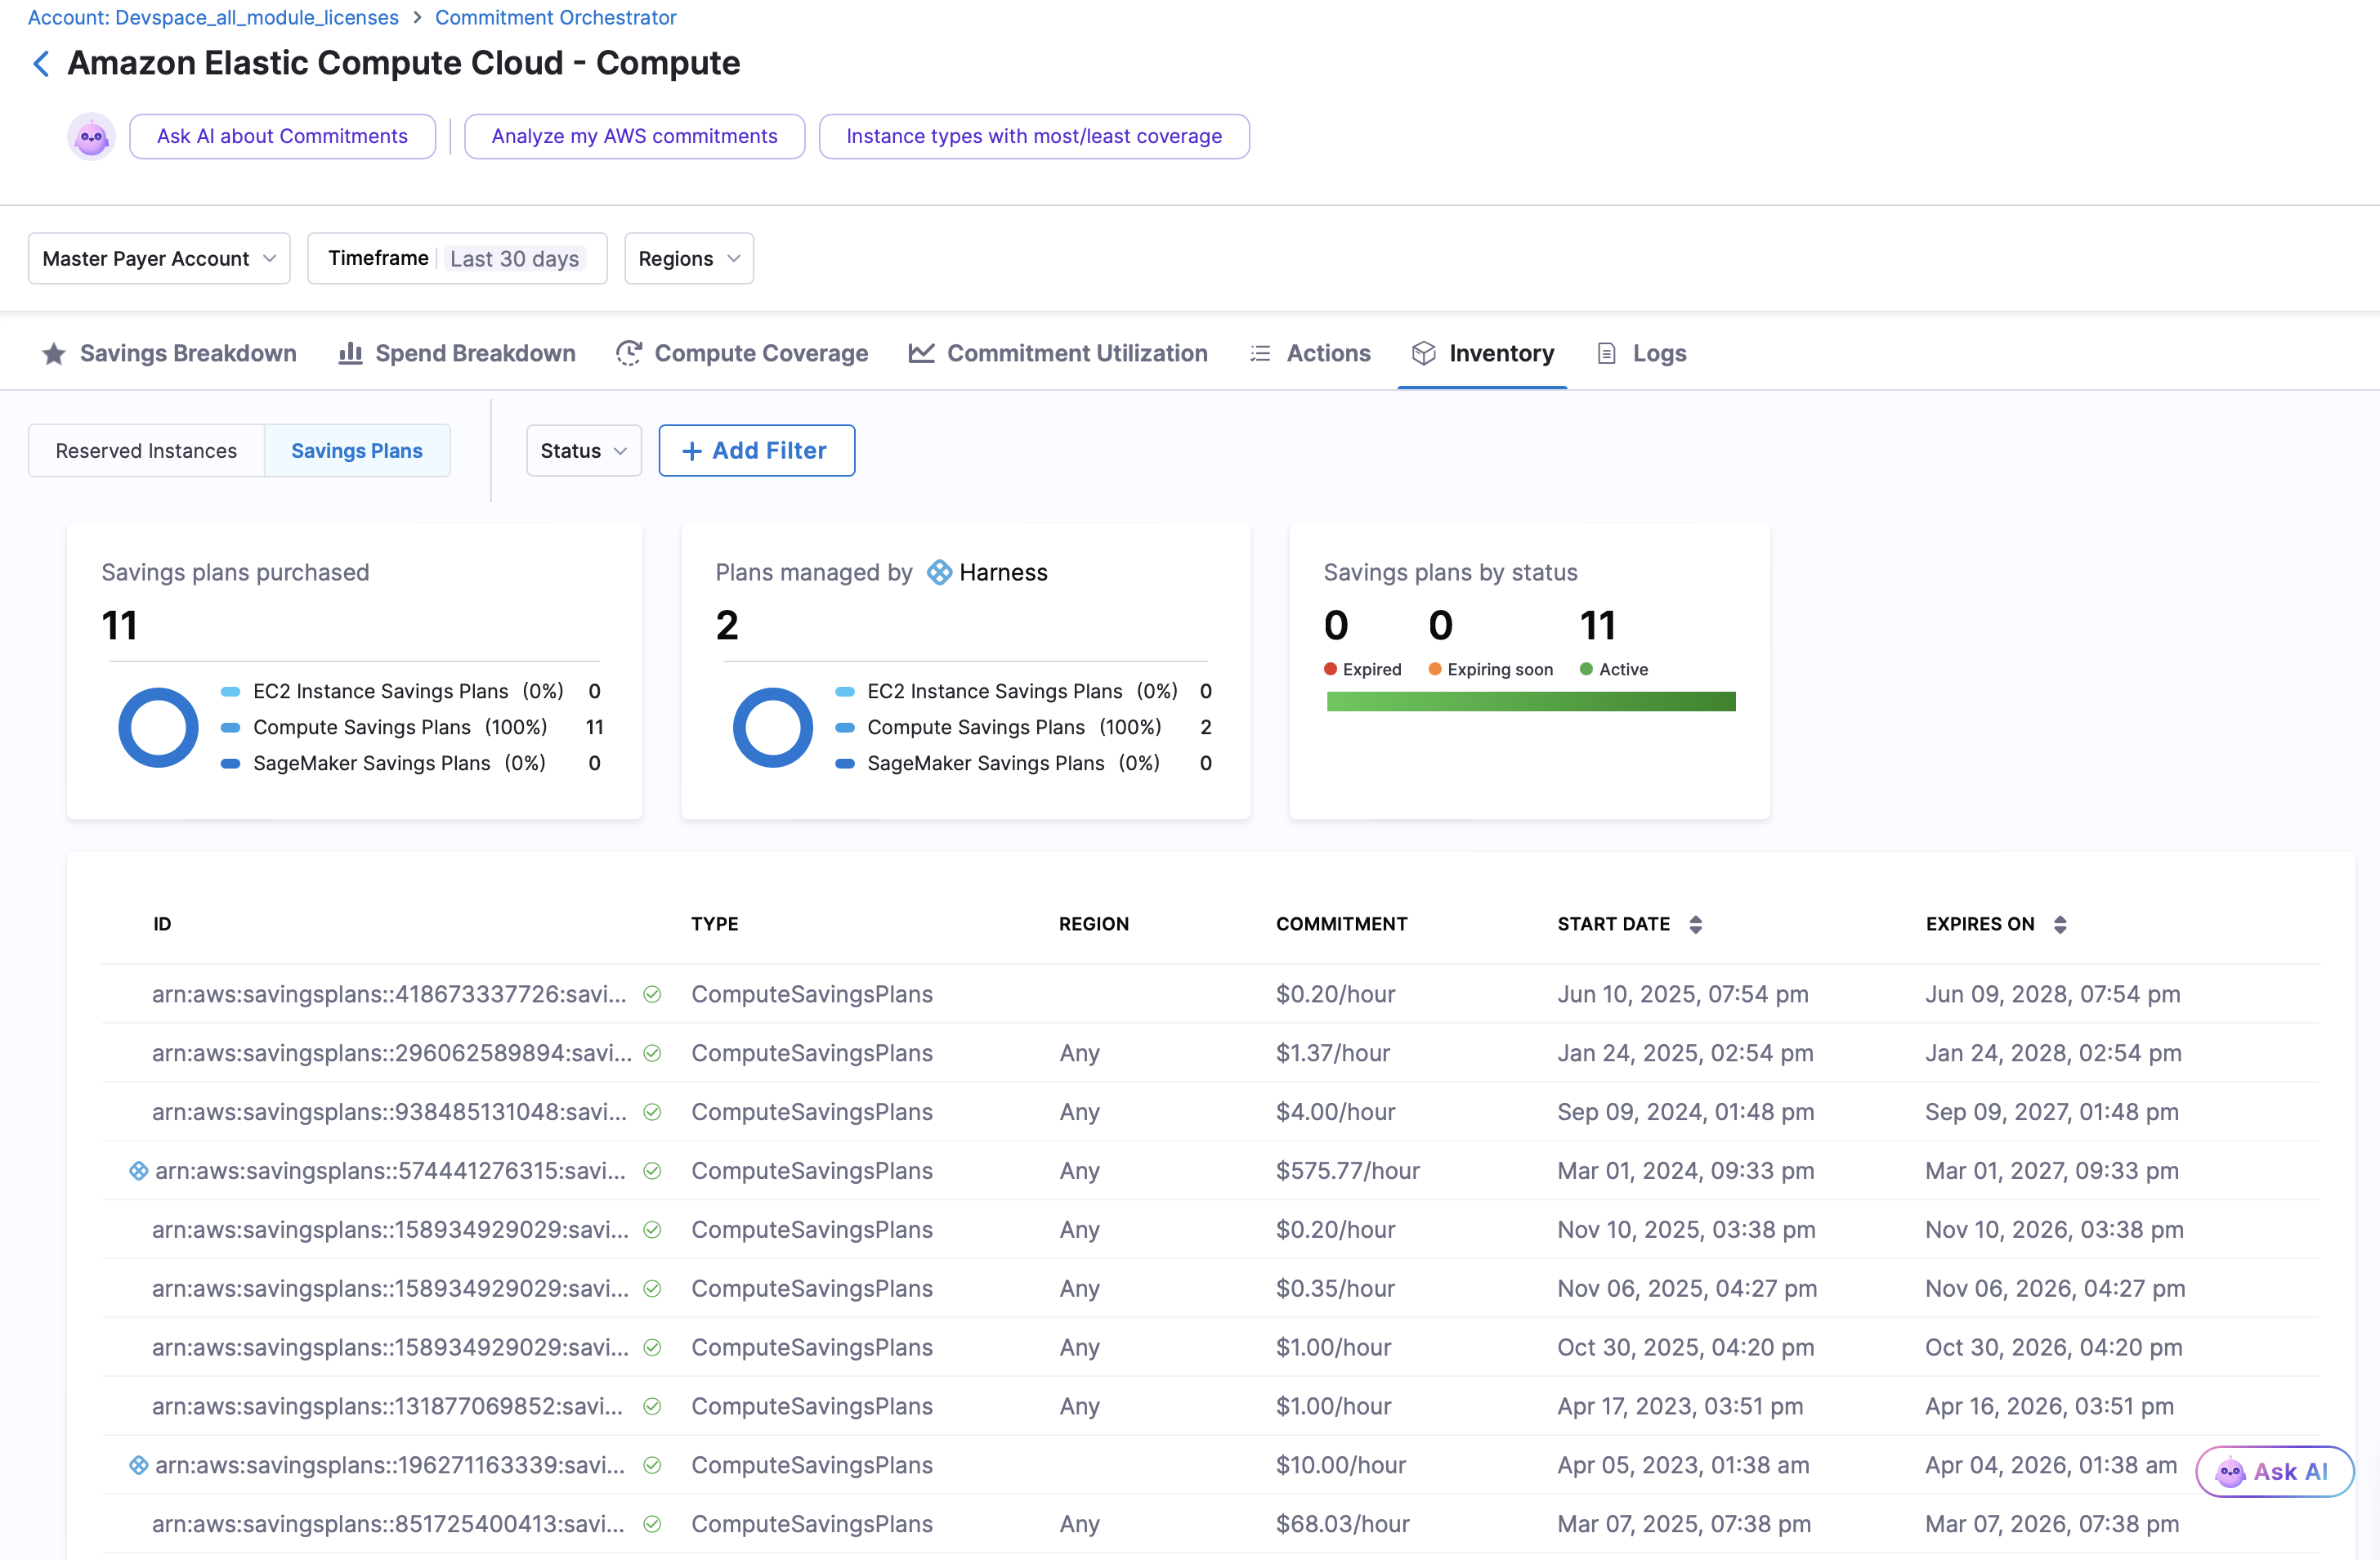Click the Harness-managed icon on 196271163339 row
The height and width of the screenshot is (1560, 2380).
pos(139,1465)
